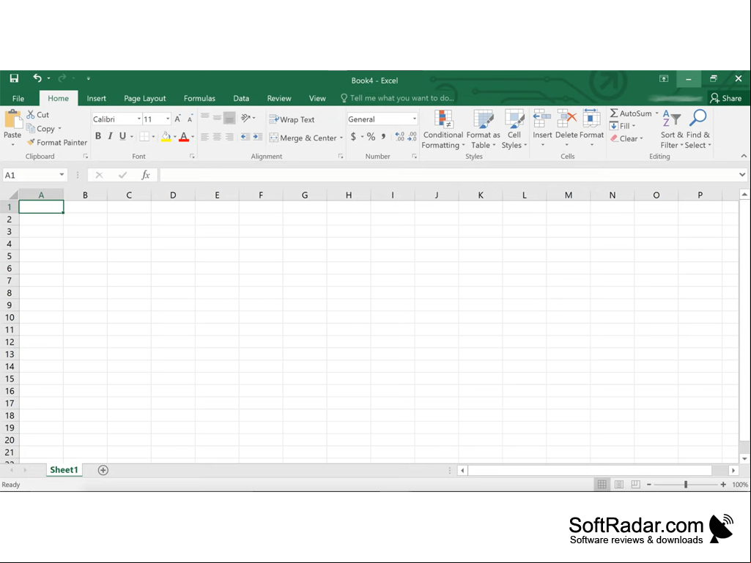Open the General number format dropdown
The height and width of the screenshot is (563, 751).
pos(414,119)
